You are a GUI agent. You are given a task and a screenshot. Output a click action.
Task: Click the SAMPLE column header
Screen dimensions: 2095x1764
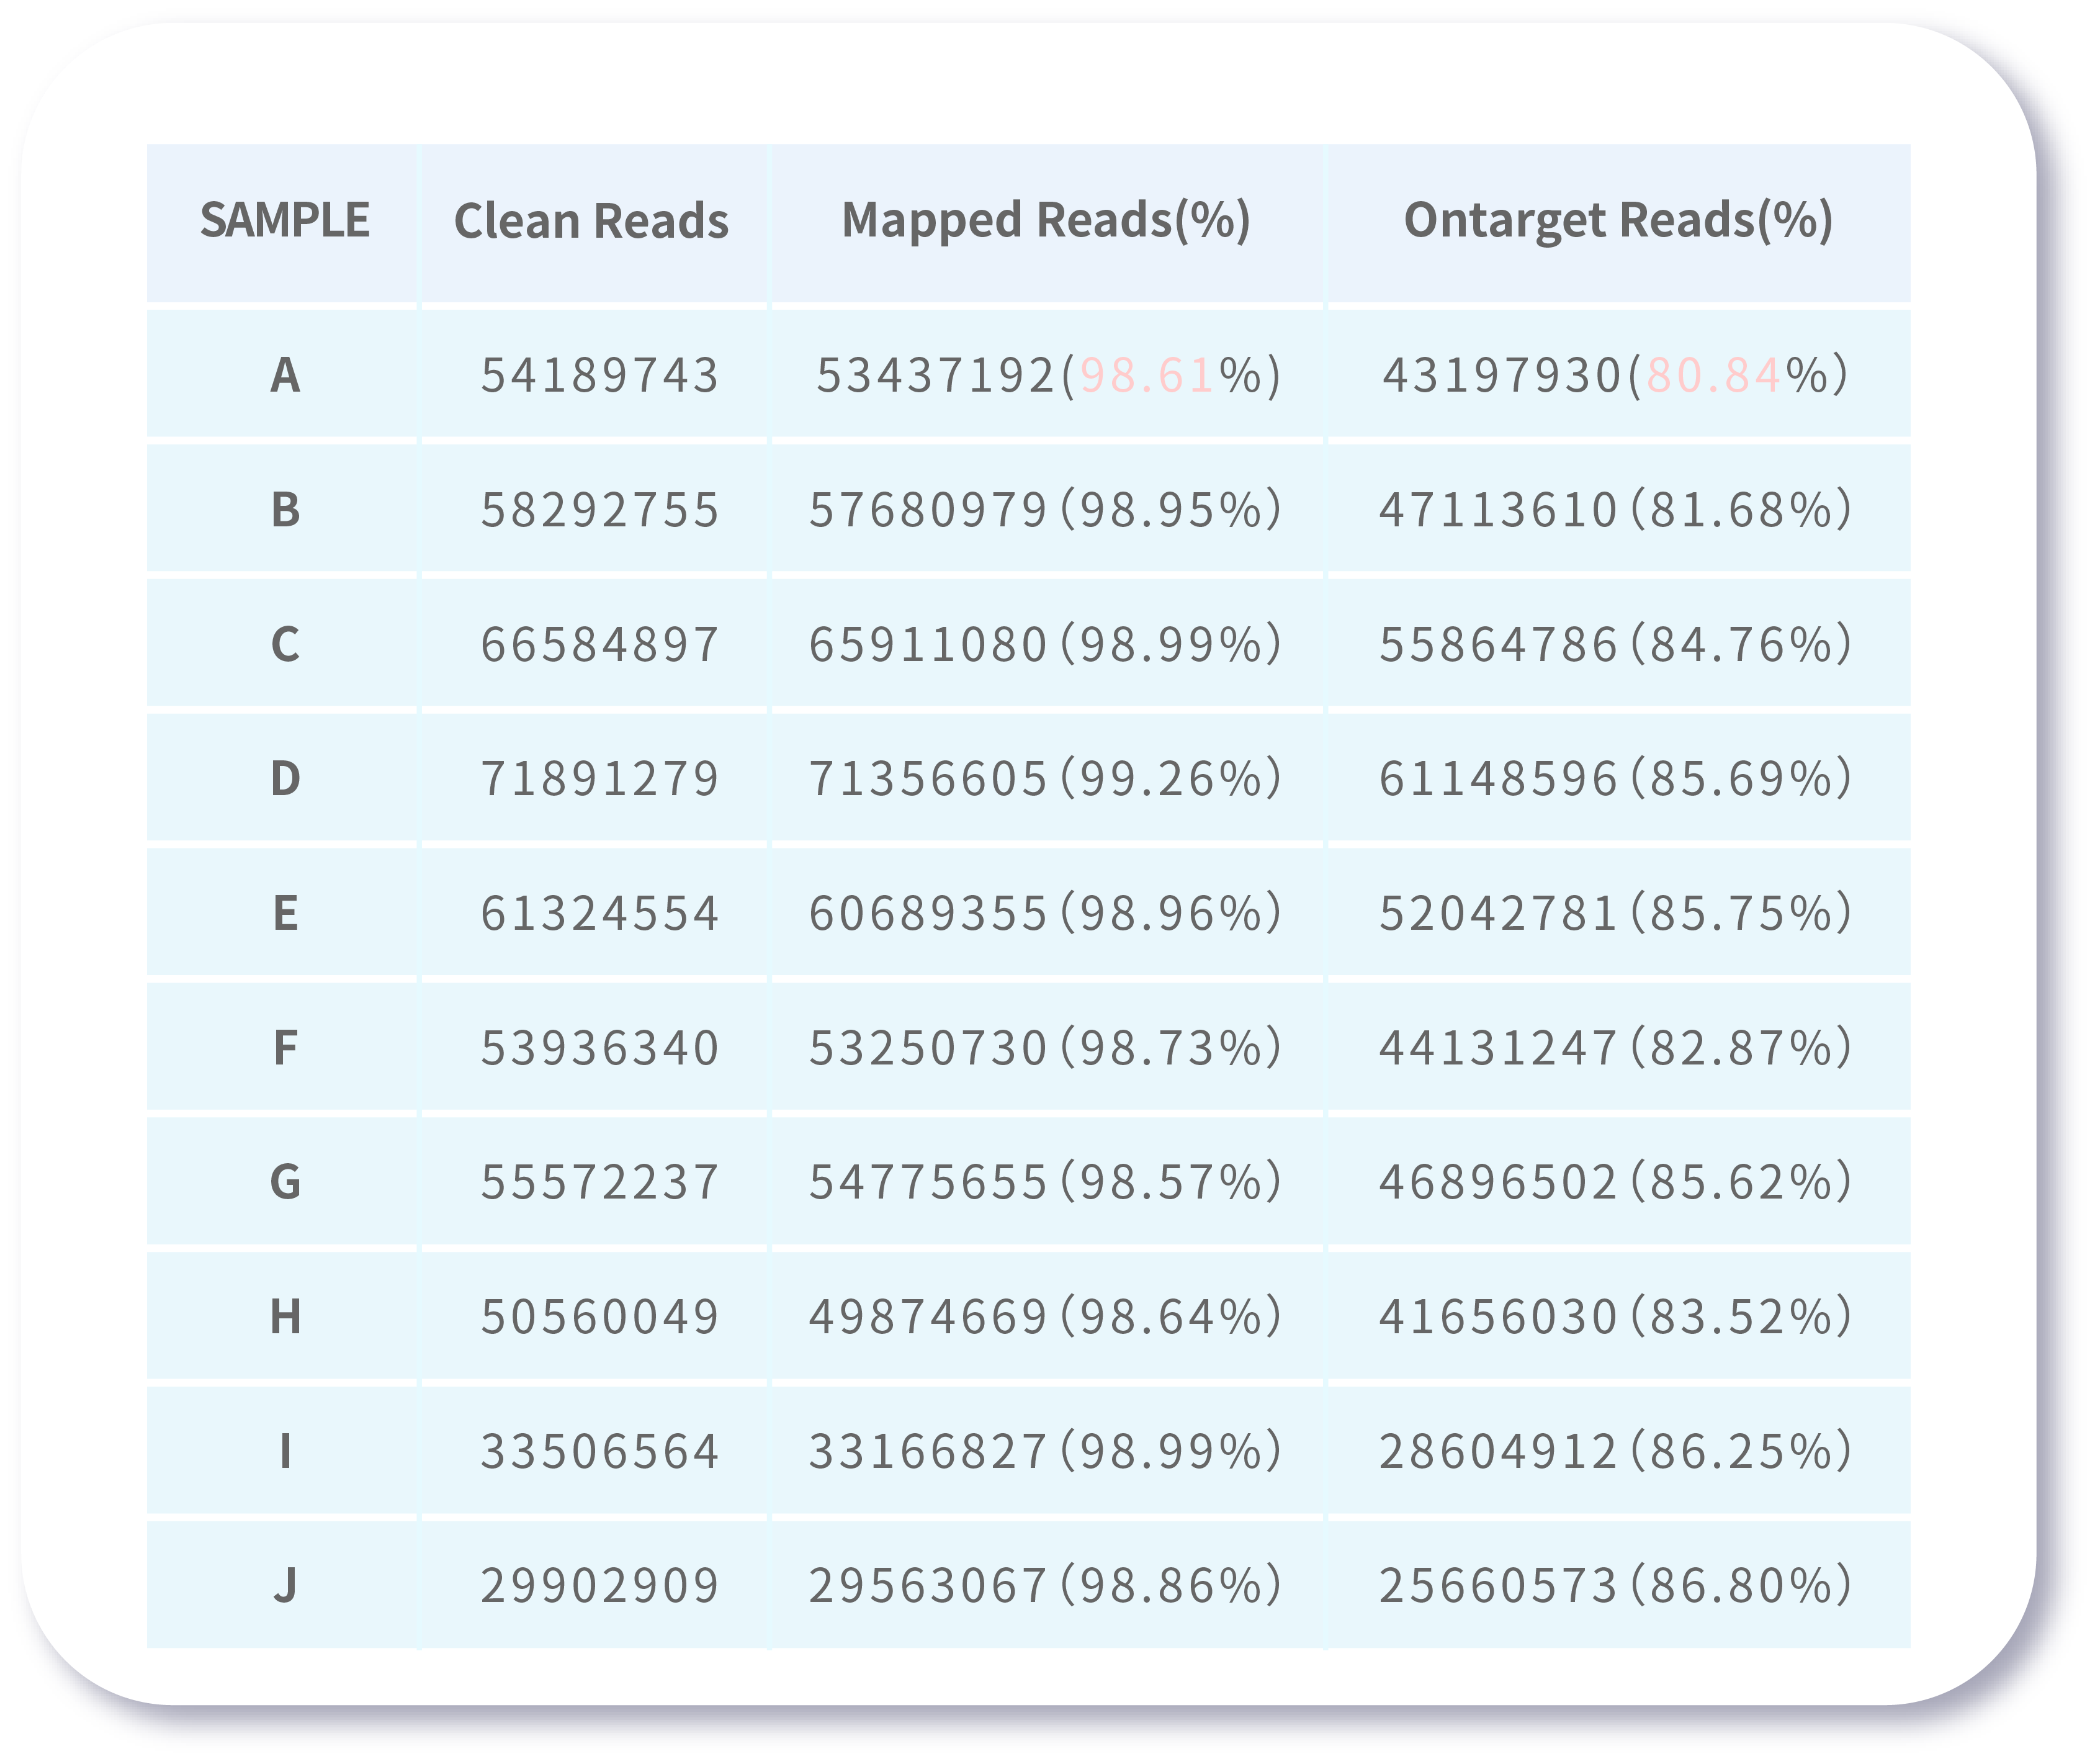tap(285, 220)
